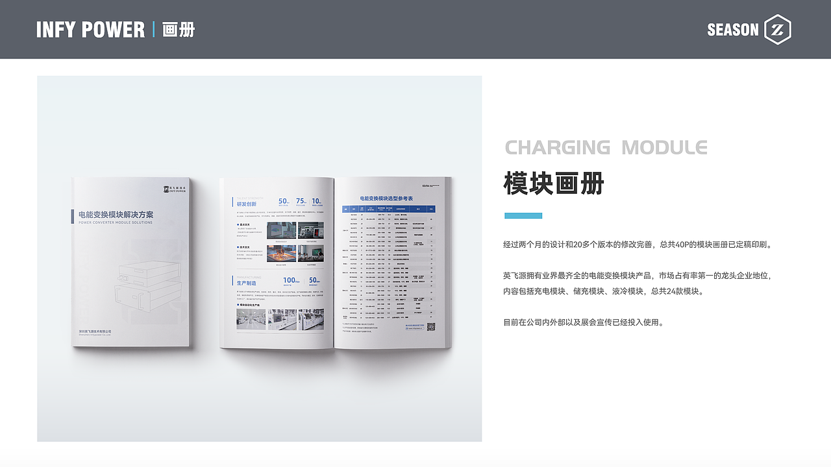Select the SEASON Z hexagon logo
This screenshot has height=467, width=831.
776,29
